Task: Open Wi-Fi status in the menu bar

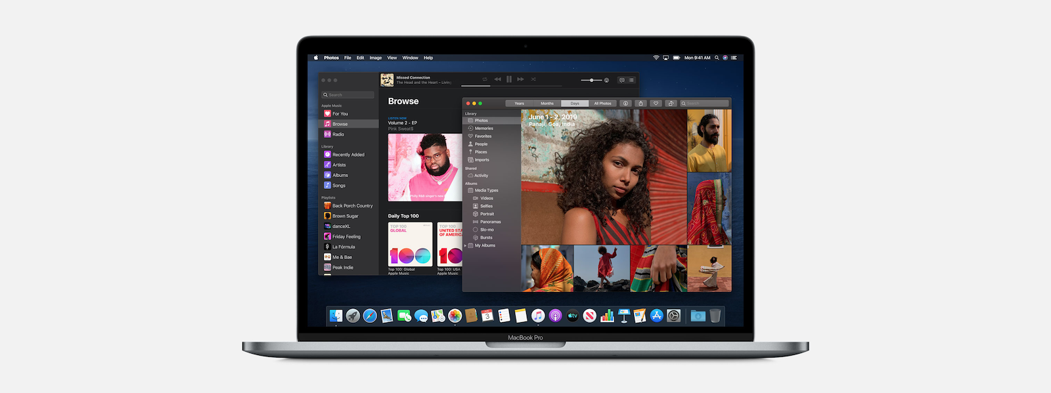Action: [x=656, y=58]
